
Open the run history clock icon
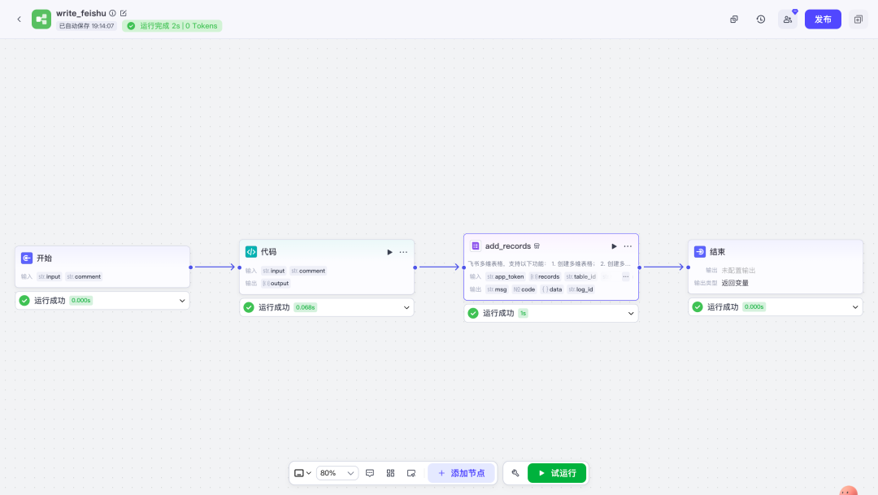coord(760,20)
